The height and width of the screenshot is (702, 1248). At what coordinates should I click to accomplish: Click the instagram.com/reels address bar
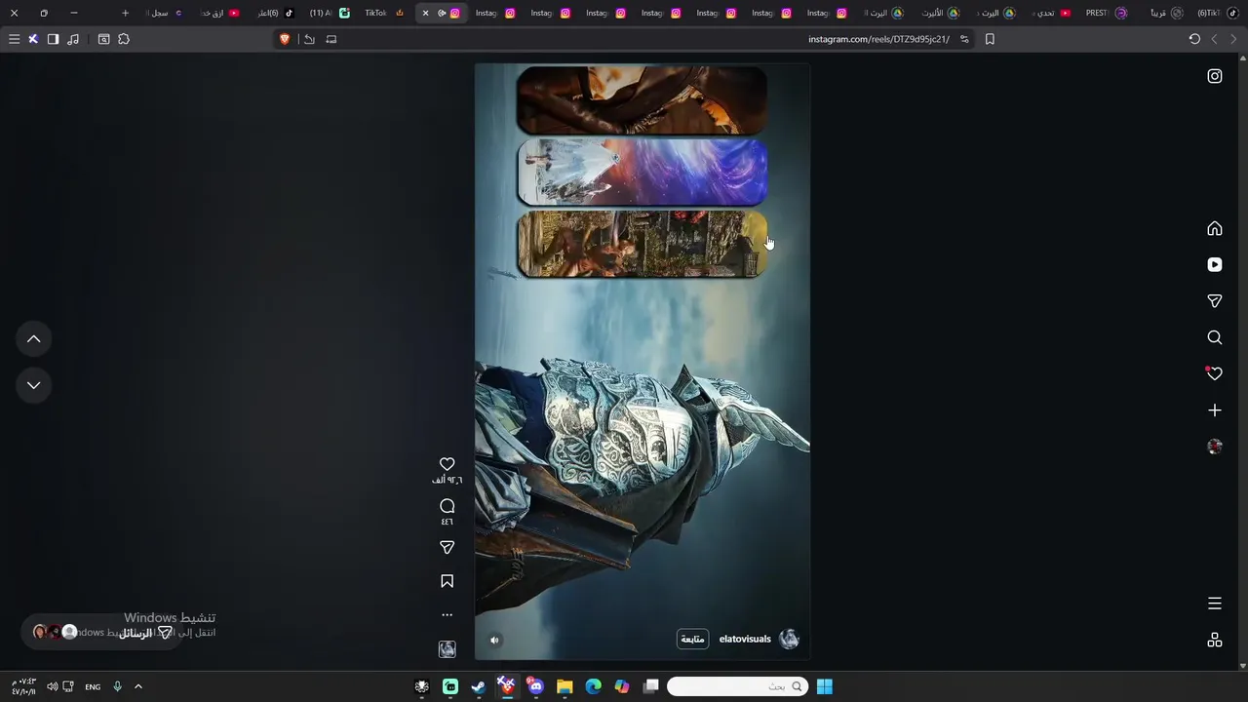point(878,39)
